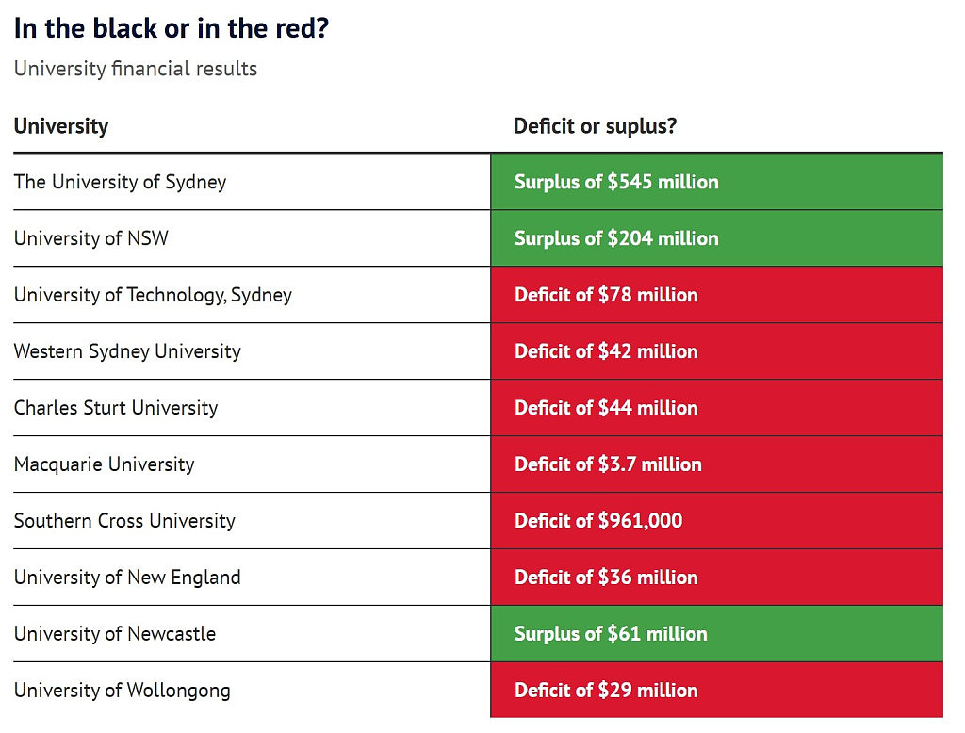
Task: Click the 'Deficit of $3.7 million' cell
Action: 716,464
